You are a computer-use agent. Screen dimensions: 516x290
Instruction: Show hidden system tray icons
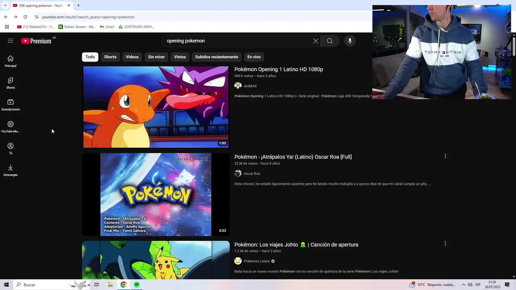click(463, 285)
